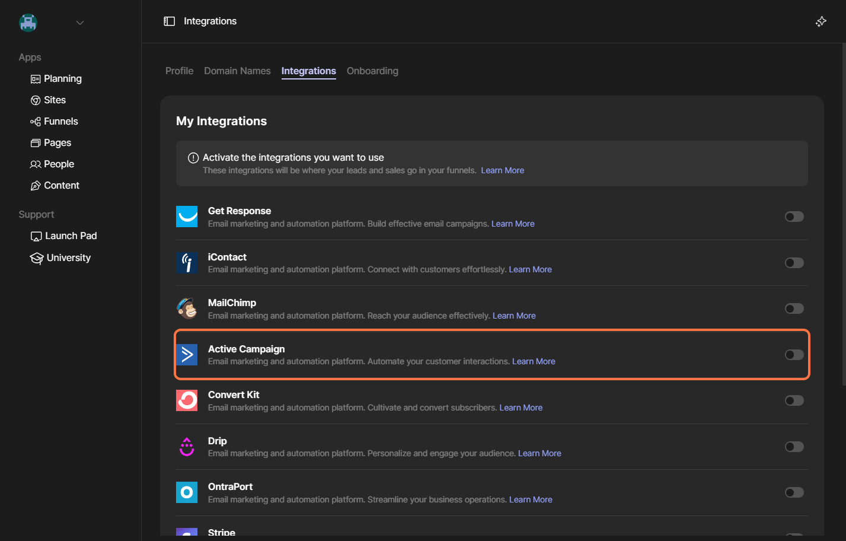The width and height of the screenshot is (846, 541).
Task: Click the MailChimp monkey logo
Action: 187,308
